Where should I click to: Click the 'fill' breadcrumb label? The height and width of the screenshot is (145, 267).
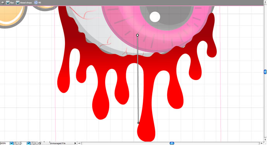coord(40,3)
